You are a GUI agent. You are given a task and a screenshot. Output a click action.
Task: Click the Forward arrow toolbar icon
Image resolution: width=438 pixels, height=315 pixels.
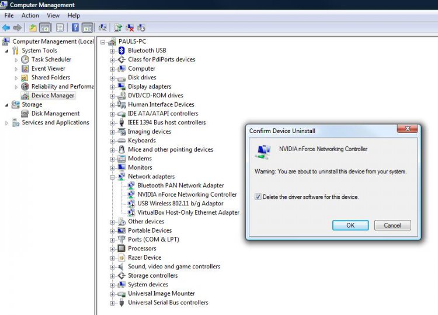18,27
